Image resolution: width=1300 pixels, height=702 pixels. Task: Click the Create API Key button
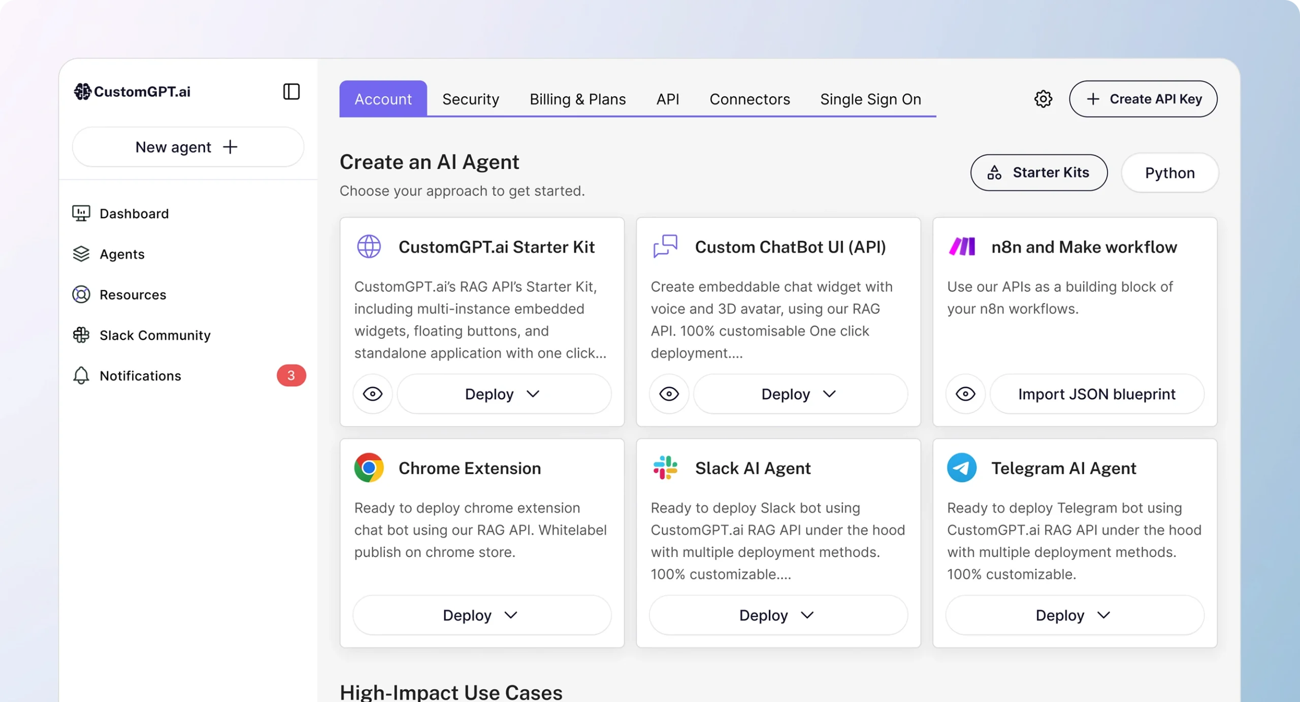pos(1144,99)
